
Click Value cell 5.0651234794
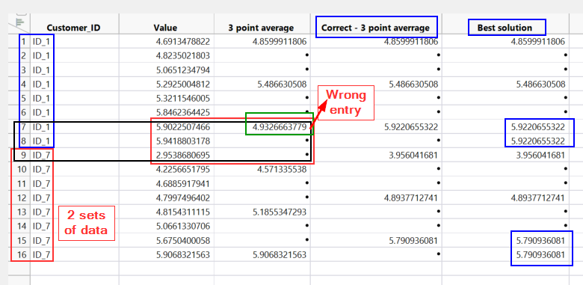coord(183,70)
